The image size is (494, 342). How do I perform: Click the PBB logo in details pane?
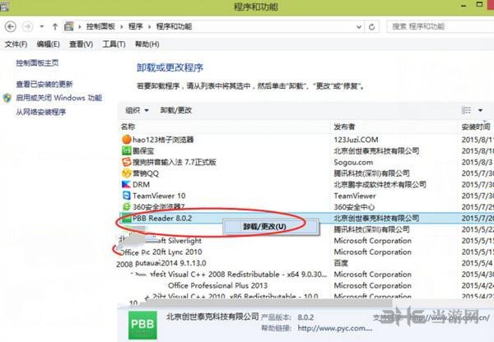pos(142,325)
